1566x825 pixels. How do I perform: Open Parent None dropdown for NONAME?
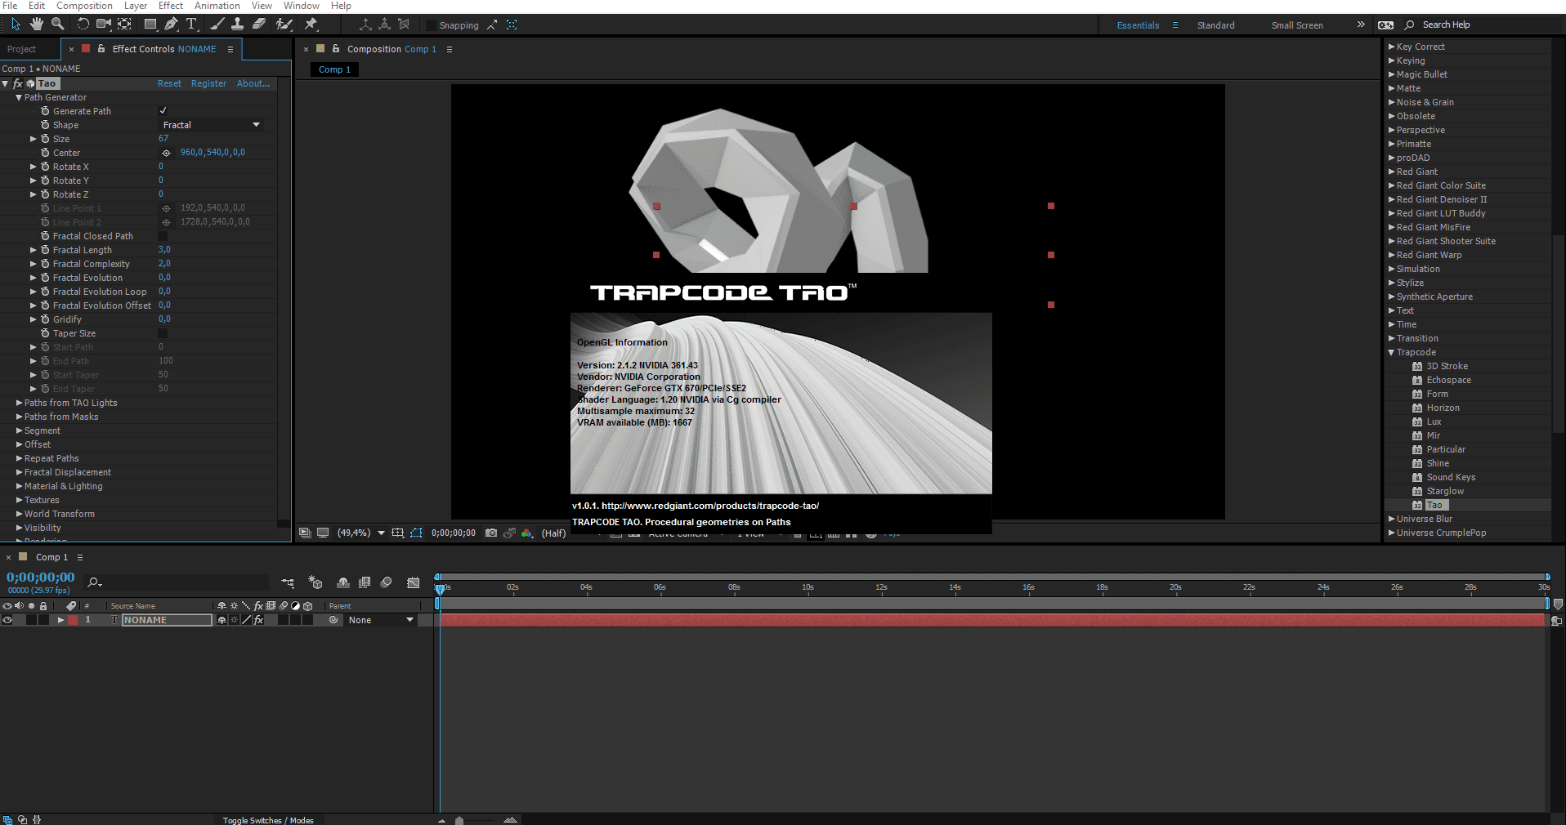click(380, 620)
